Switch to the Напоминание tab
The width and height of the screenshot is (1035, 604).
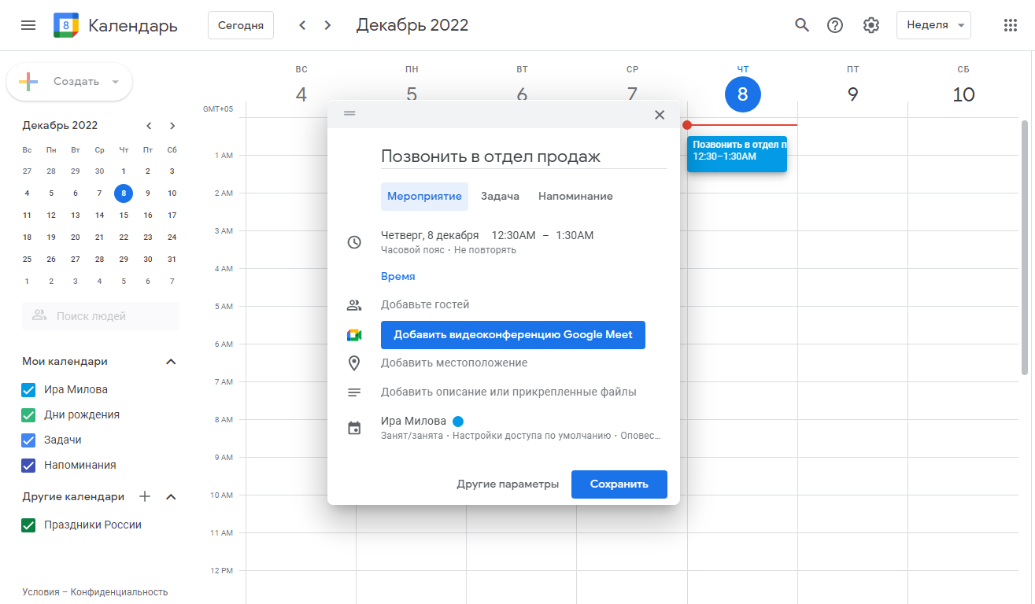click(575, 196)
